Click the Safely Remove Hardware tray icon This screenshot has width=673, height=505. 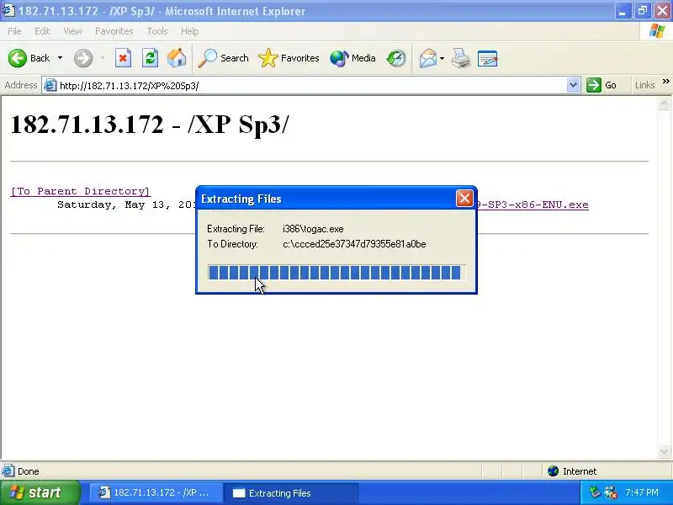pyautogui.click(x=595, y=492)
